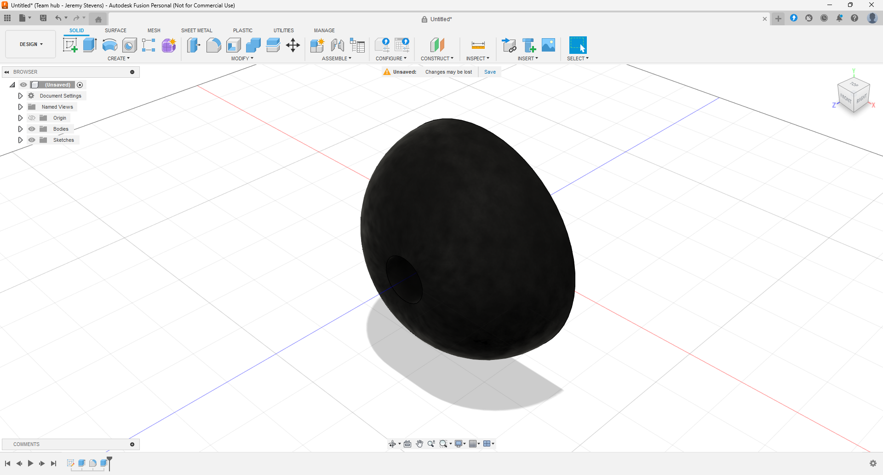The height and width of the screenshot is (475, 883).
Task: Click the Create Sketch tool icon
Action: (70, 45)
